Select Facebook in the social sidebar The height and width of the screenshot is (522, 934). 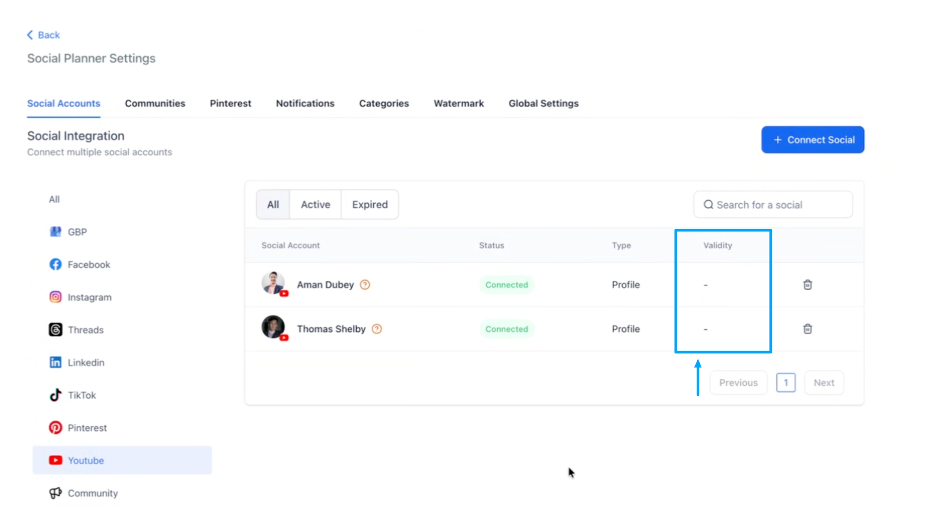coord(88,264)
